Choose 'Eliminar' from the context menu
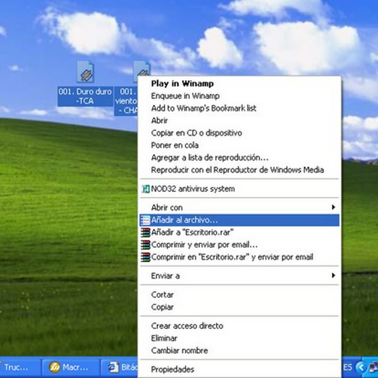 (240, 338)
